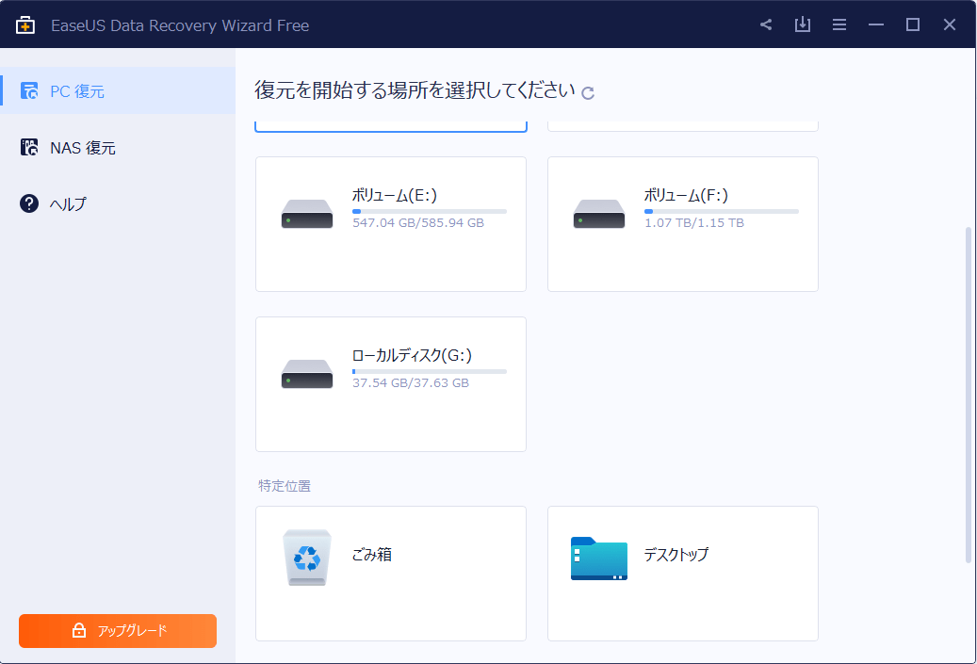
Task: Select the ボリューム(F:) label text
Action: click(686, 195)
